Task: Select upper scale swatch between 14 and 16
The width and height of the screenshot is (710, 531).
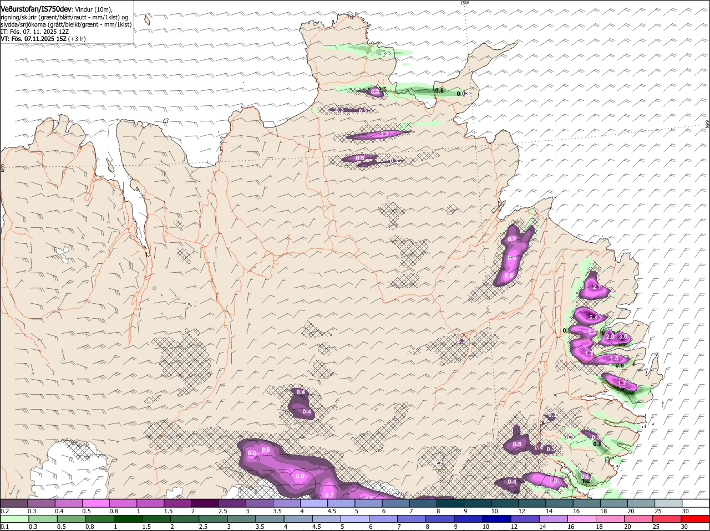Action: pyautogui.click(x=560, y=503)
